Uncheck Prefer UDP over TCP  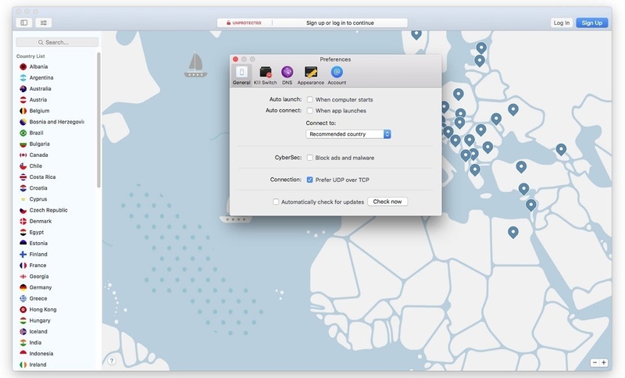[x=309, y=180]
